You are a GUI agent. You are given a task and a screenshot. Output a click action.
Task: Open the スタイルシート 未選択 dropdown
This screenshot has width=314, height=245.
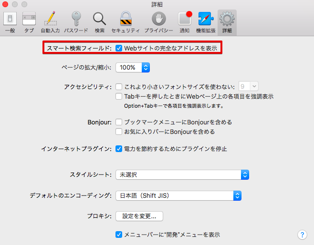pos(182,174)
